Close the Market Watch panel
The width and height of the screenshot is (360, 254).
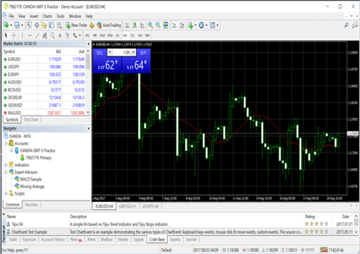click(88, 44)
